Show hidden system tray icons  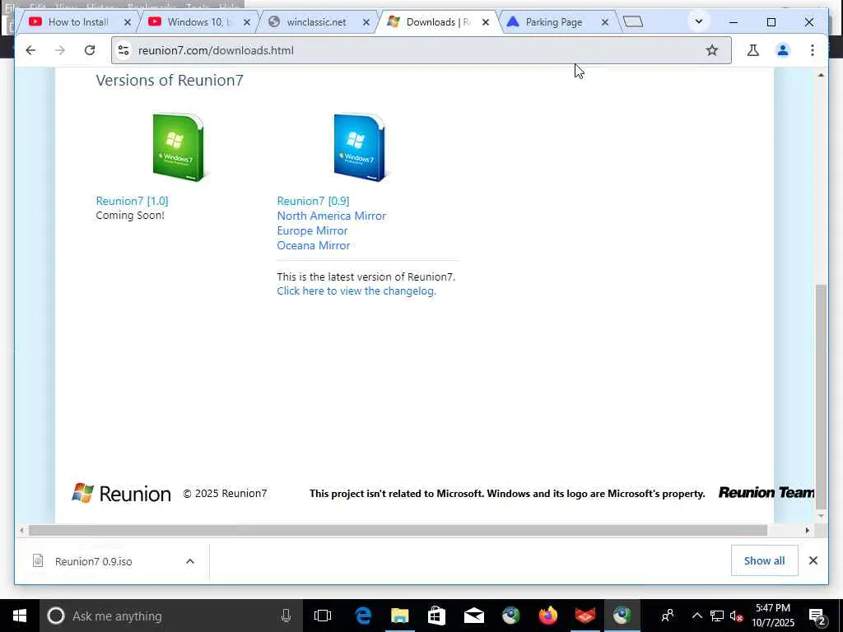click(696, 616)
